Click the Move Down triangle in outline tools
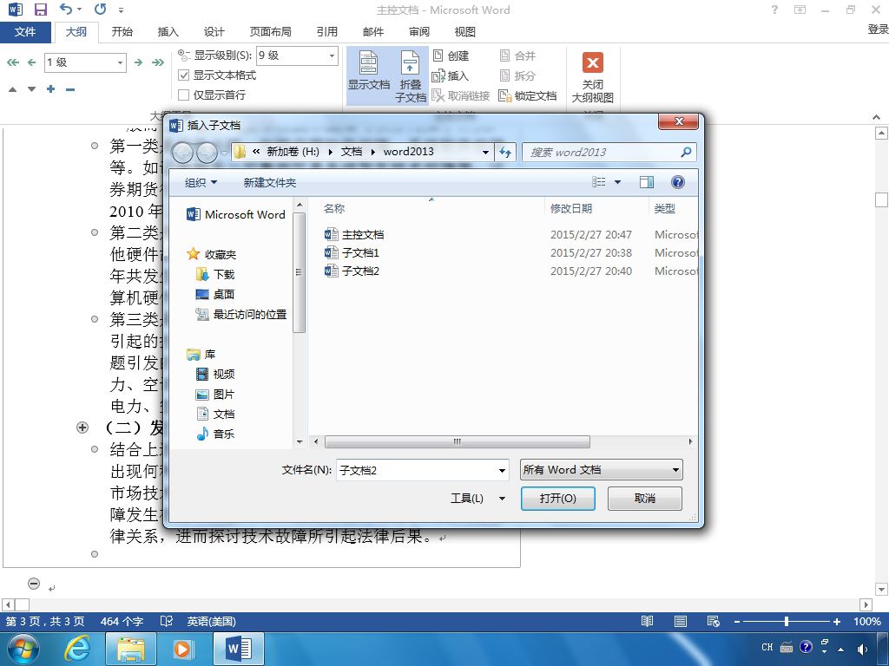The width and height of the screenshot is (889, 666). [x=32, y=89]
